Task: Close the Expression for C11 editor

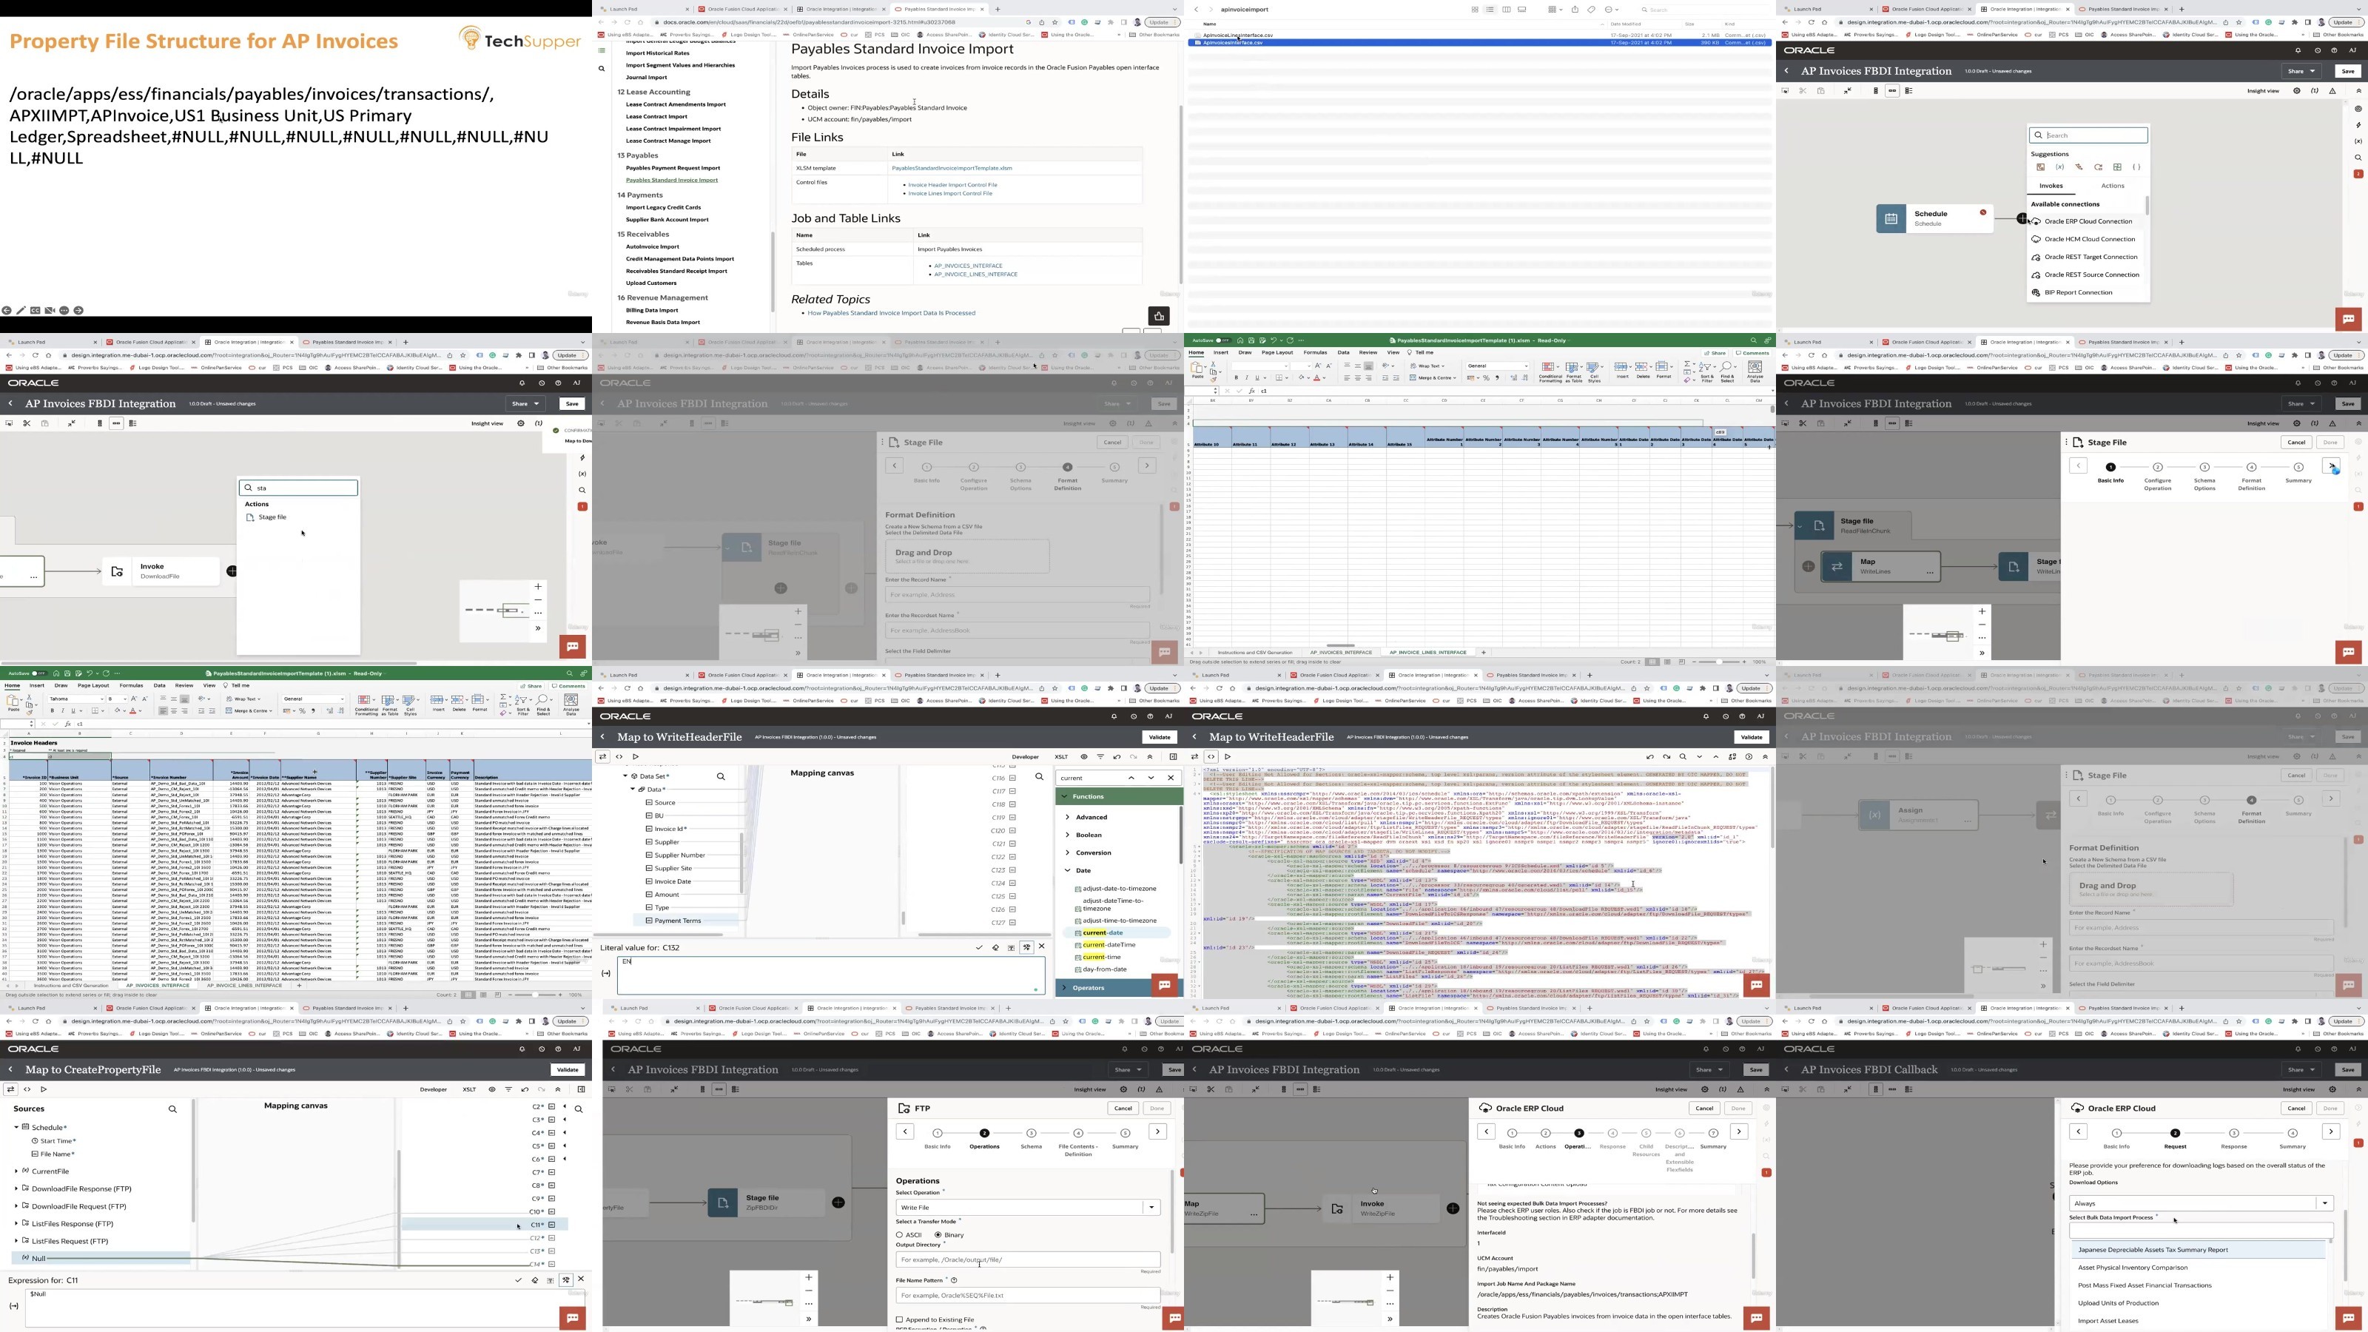Action: [x=581, y=1279]
